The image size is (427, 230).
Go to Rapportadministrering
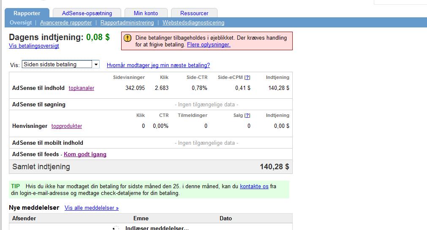pos(127,23)
